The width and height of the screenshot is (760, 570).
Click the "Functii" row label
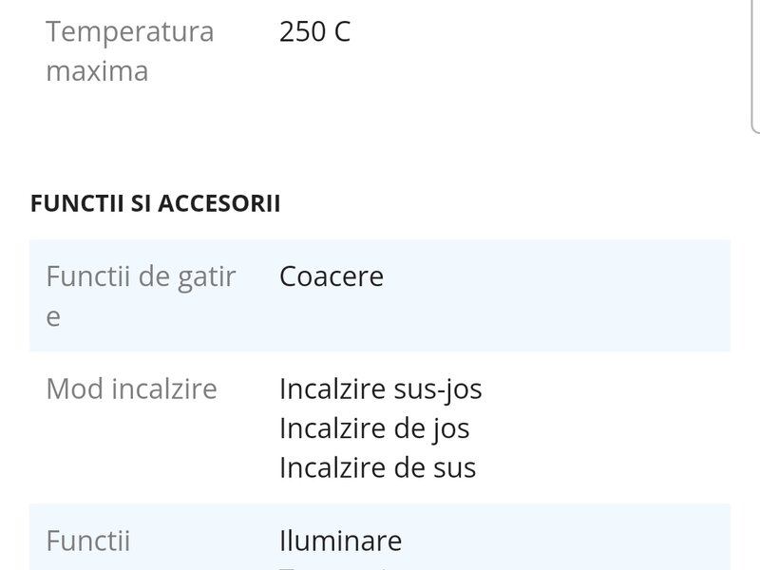click(x=87, y=541)
